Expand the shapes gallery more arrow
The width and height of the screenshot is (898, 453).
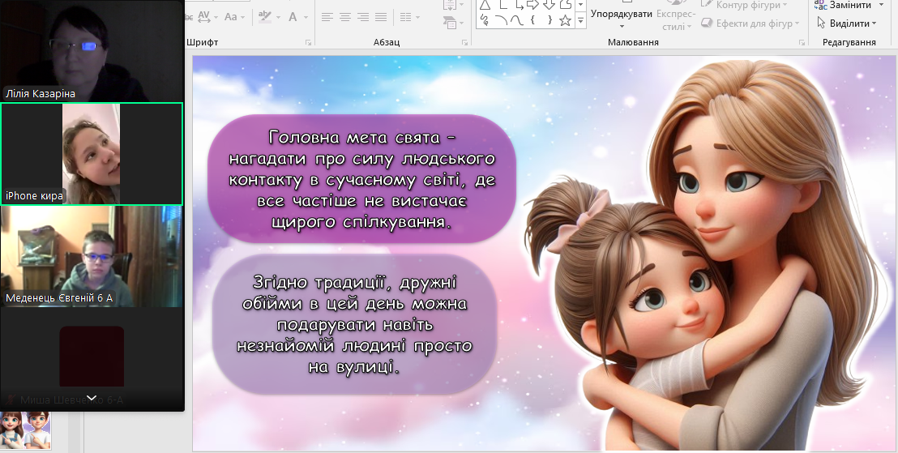[x=580, y=21]
